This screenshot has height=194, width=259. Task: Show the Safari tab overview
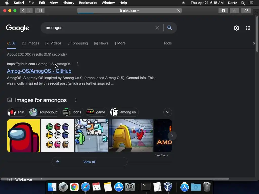point(246,11)
